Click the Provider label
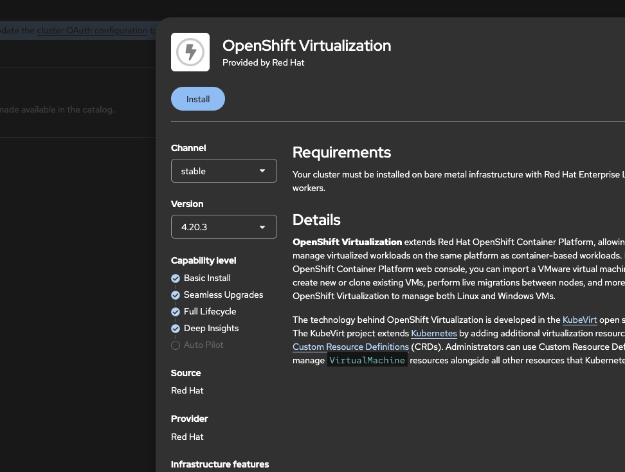Screen dimensions: 625x472 point(189,419)
